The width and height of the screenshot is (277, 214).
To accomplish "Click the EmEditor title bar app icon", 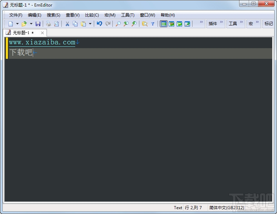I will [6, 5].
